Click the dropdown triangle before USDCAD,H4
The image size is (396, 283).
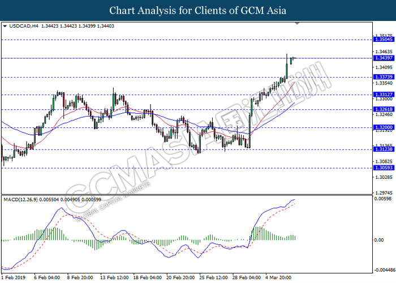pyautogui.click(x=5, y=26)
